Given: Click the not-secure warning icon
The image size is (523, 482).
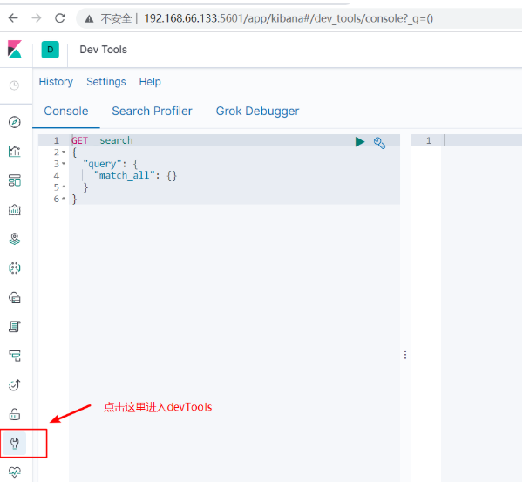Looking at the screenshot, I should click(x=89, y=19).
